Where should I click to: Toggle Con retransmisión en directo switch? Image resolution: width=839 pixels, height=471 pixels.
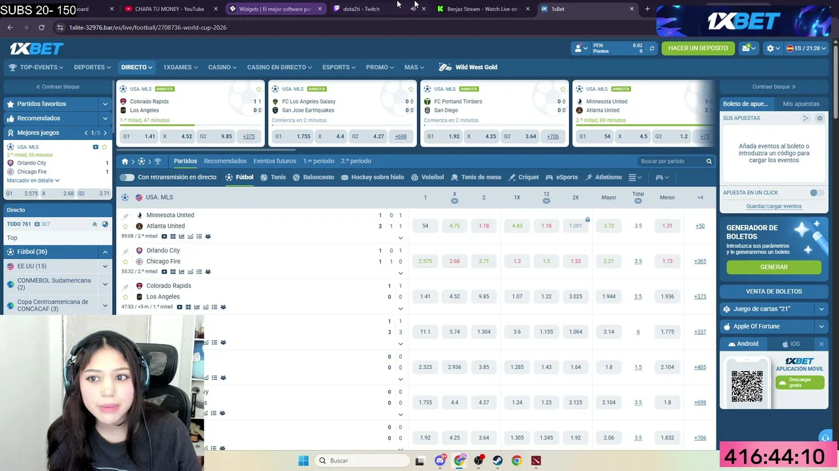pyautogui.click(x=127, y=177)
